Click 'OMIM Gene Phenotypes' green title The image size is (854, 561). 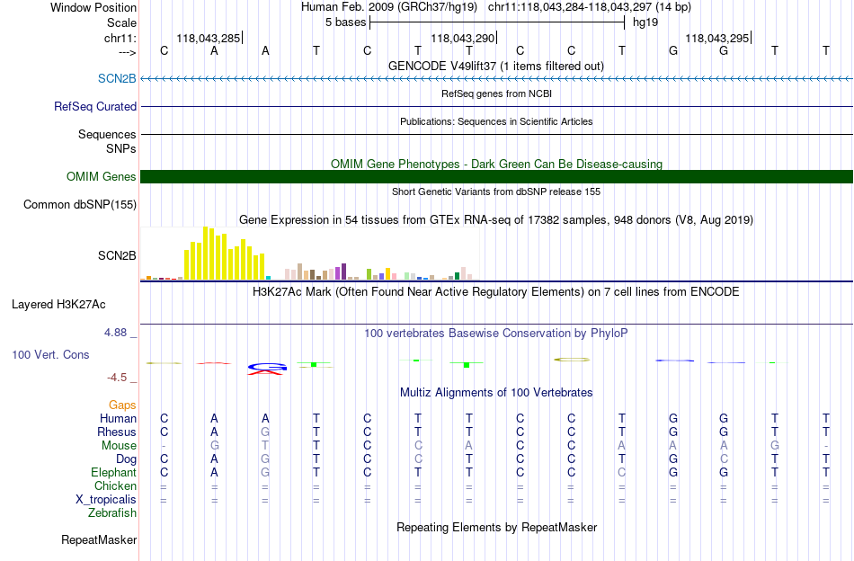(497, 164)
